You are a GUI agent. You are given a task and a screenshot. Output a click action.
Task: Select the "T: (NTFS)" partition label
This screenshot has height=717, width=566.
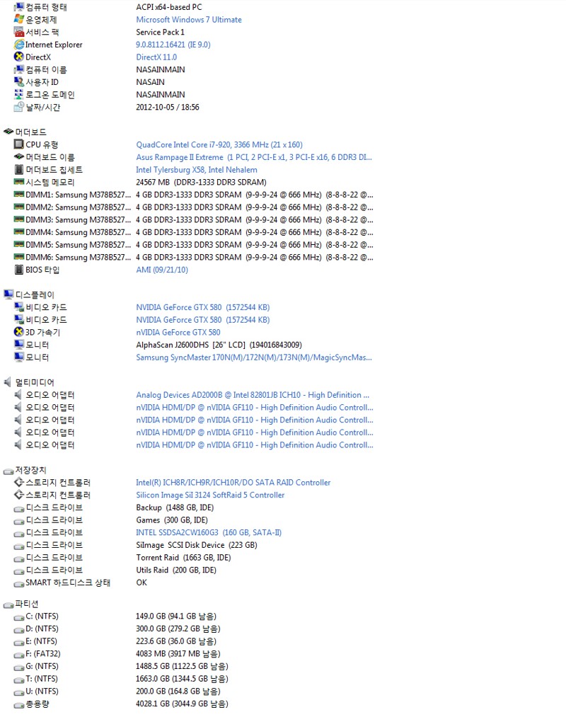tap(42, 679)
